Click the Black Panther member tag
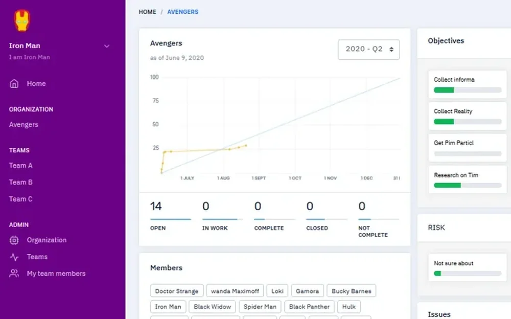Screen dimensions: 511x319 309,306
